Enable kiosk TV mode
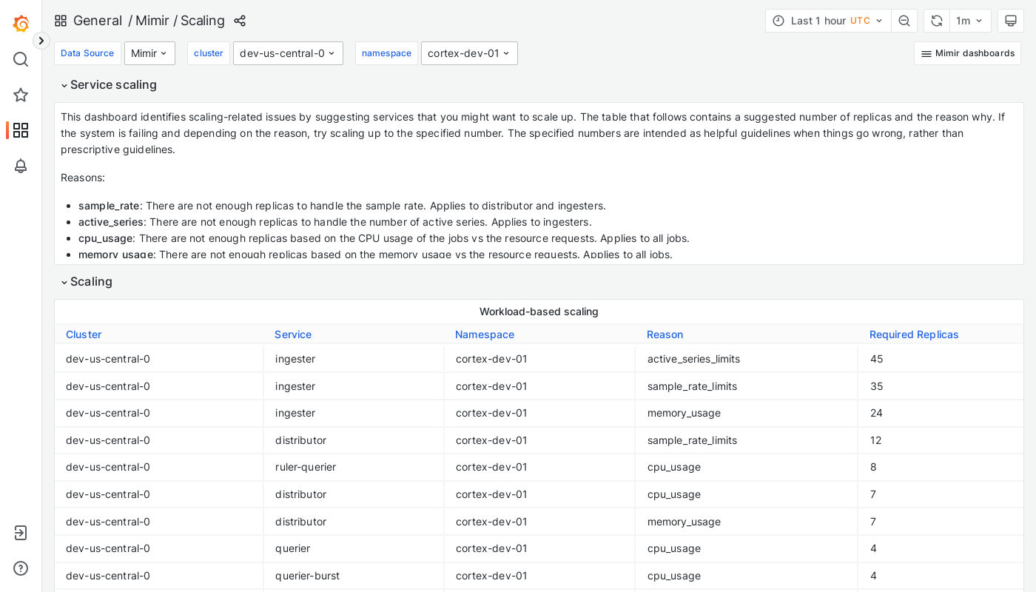Viewport: 1036px width, 592px height. (x=1011, y=20)
